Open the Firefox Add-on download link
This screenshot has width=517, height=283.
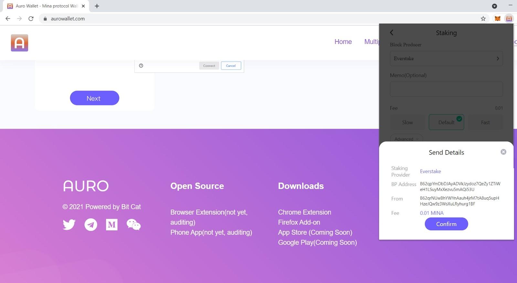299,222
